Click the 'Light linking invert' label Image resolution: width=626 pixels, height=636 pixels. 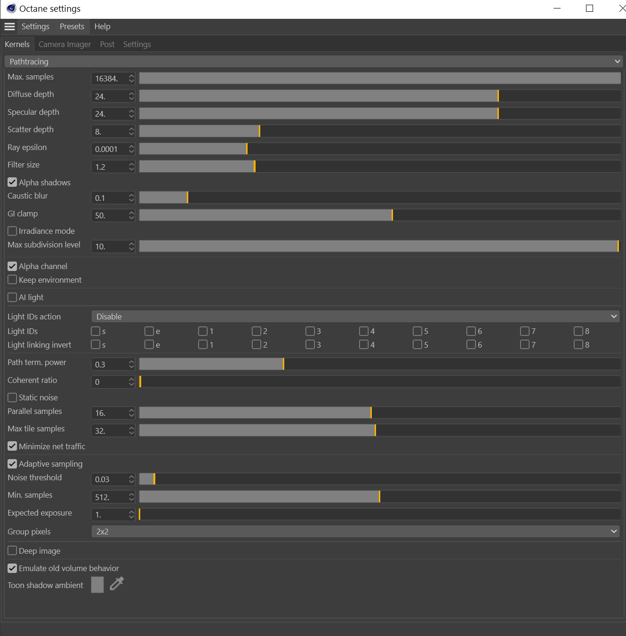point(40,345)
